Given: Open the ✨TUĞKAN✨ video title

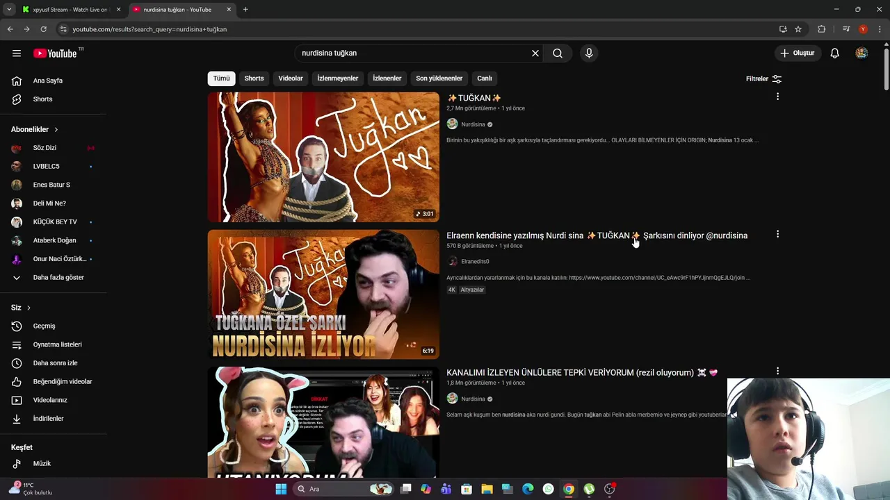Looking at the screenshot, I should (x=474, y=98).
